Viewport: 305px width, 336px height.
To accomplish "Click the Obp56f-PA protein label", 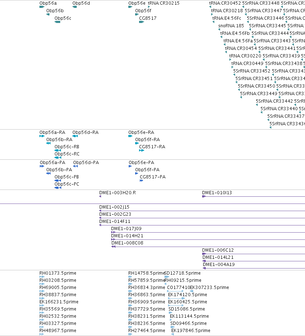I will tap(147, 170).
